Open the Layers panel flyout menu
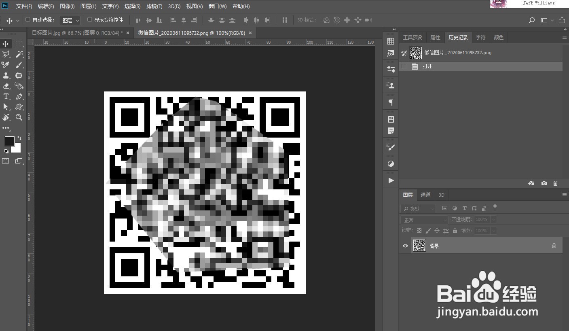Screen dimensions: 569x331 [564, 195]
